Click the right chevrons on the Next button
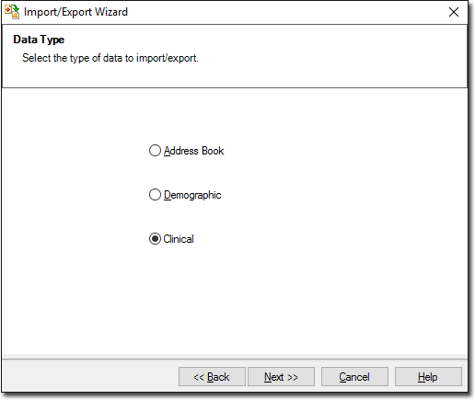Viewport: 475px width, 400px height. tap(293, 377)
